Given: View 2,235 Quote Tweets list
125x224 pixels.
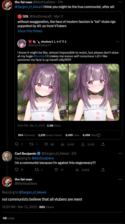Looking at the screenshot, I should click(x=50, y=135).
